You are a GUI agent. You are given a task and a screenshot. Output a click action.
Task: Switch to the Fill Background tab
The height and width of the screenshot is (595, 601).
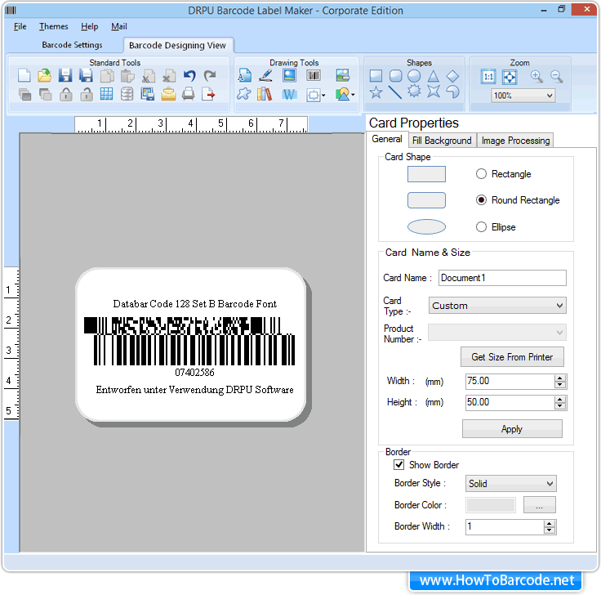pos(442,141)
